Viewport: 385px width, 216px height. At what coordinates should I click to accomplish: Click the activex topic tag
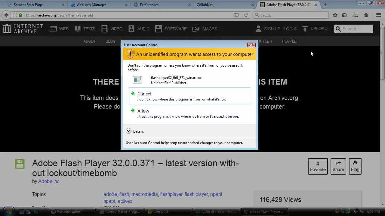125,201
